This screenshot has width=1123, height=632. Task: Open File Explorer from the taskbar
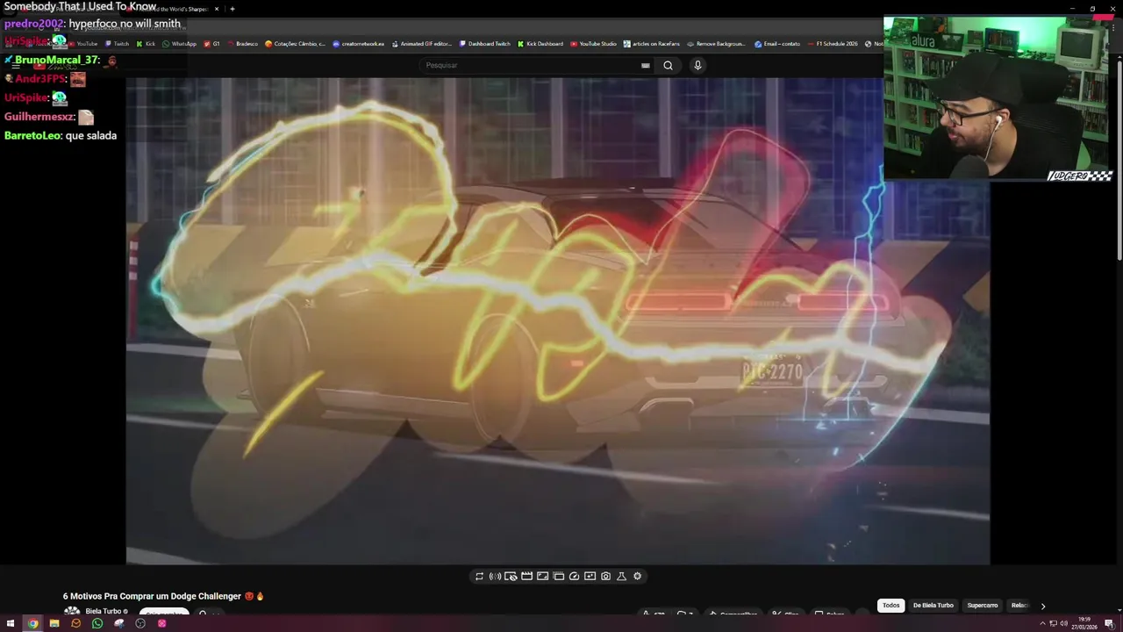click(54, 624)
